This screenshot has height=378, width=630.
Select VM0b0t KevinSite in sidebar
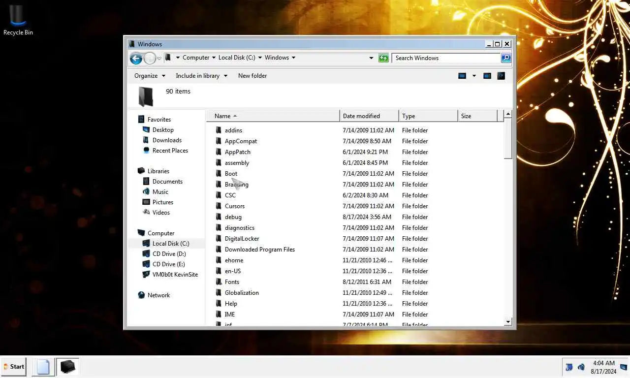pos(175,275)
